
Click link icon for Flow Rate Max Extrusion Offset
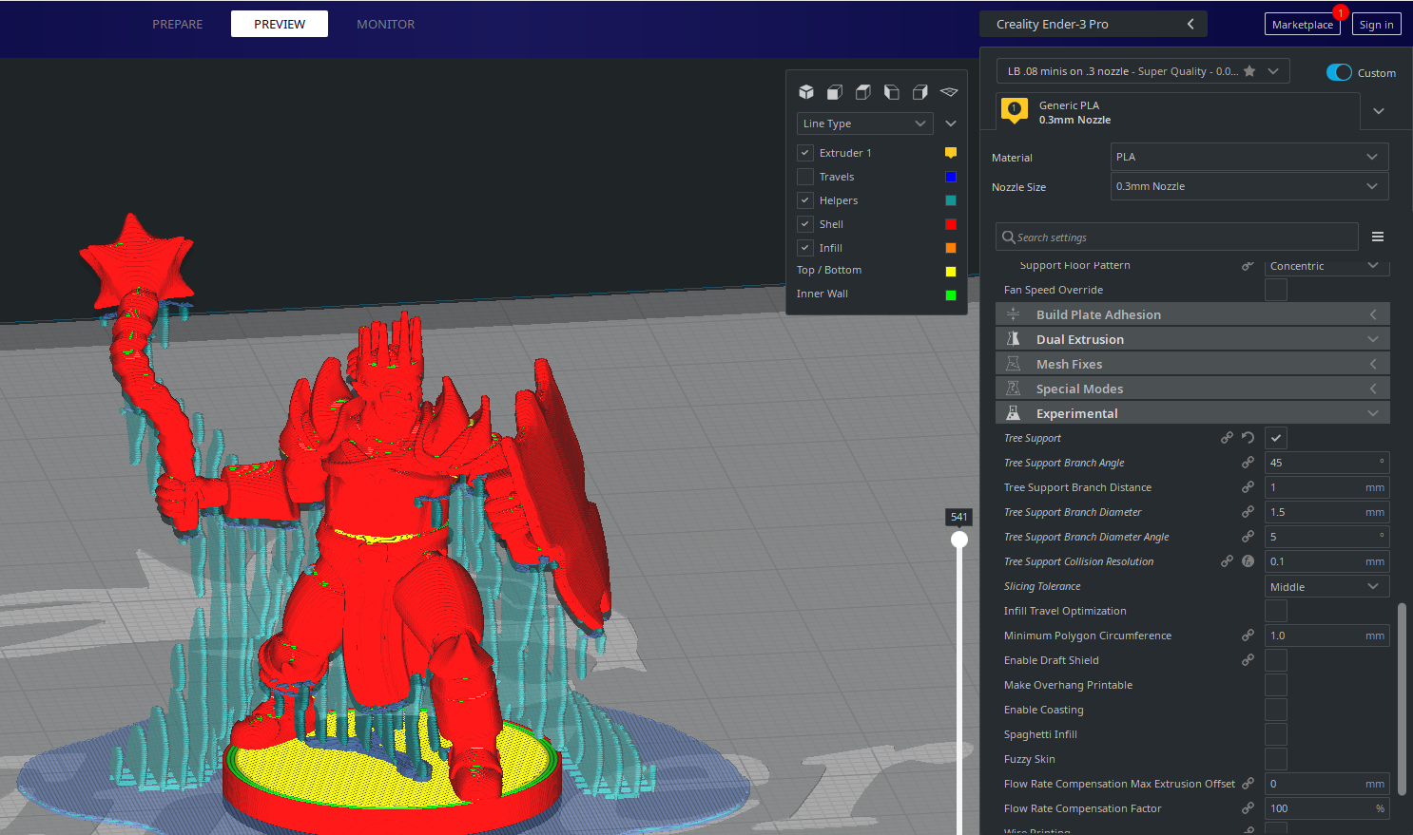(1248, 784)
